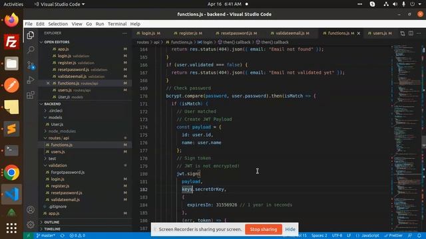Viewport: 426px width, 239px height.
Task: Close functions.js in the Open Editors list
Action: [x=48, y=83]
